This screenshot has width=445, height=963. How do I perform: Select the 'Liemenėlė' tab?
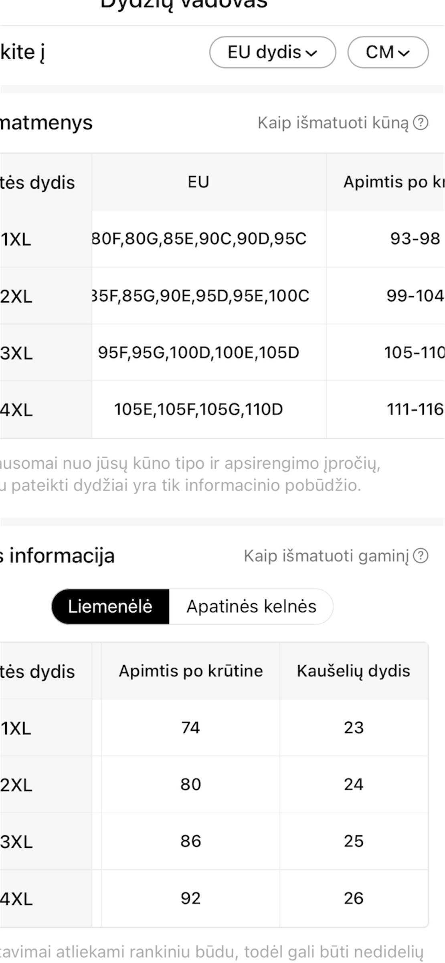click(110, 606)
